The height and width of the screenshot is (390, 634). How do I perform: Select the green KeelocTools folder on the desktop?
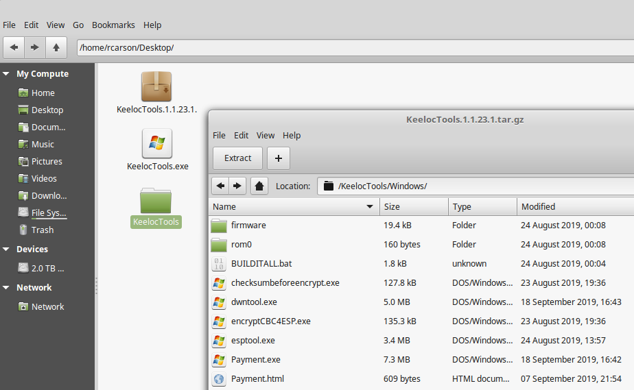point(156,201)
